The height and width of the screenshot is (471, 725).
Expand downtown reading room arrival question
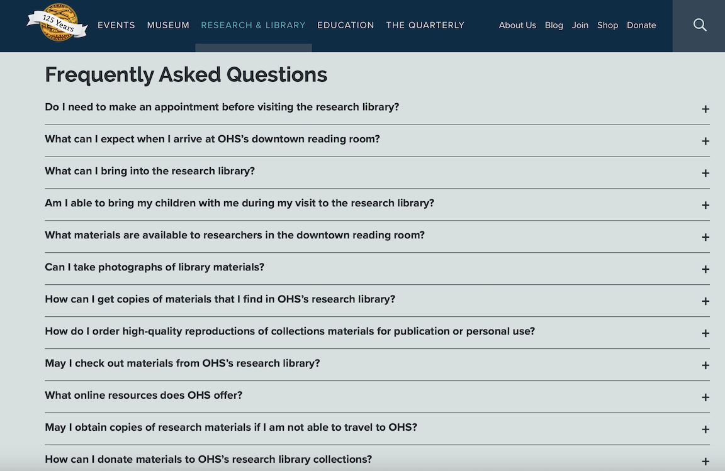click(x=212, y=139)
